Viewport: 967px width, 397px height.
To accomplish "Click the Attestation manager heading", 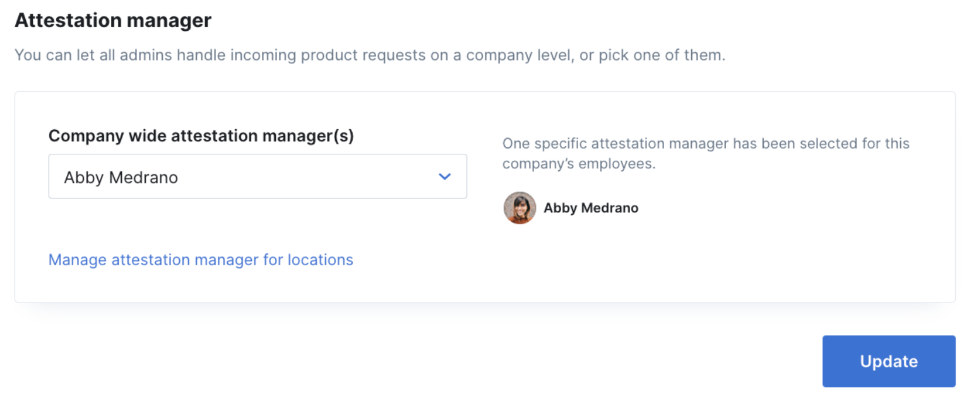I will (x=113, y=20).
